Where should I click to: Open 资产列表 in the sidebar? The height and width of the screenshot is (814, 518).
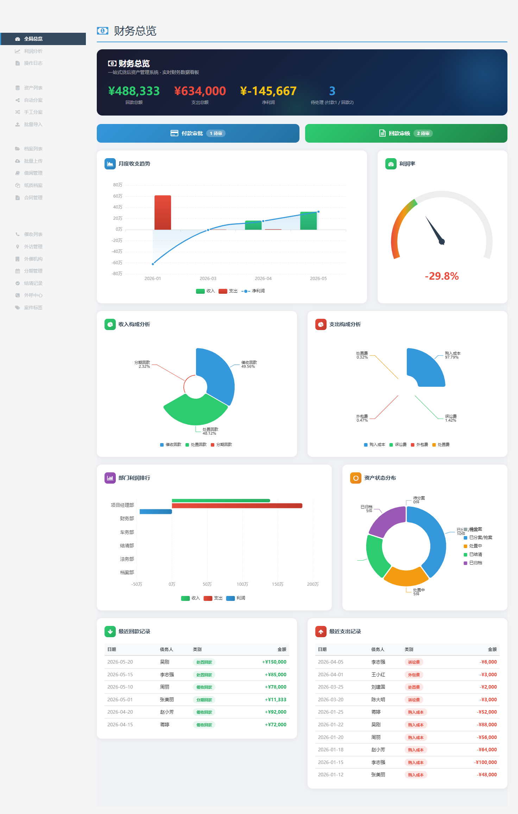pos(43,88)
